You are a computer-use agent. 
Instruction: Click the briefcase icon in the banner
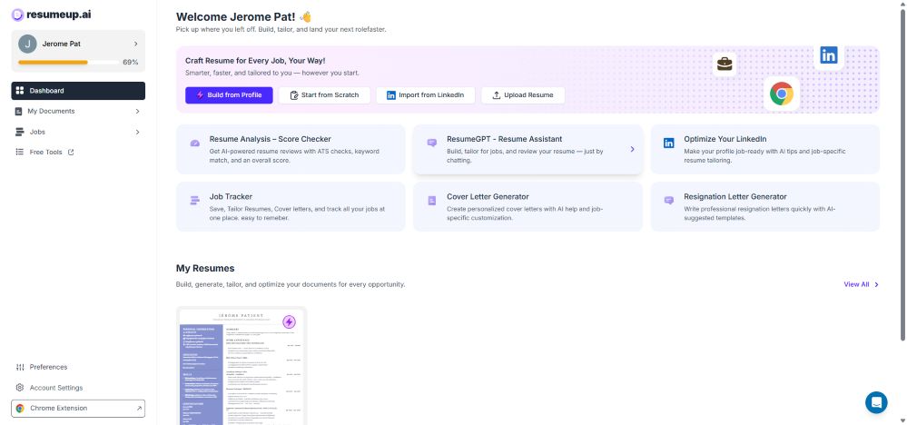click(x=725, y=64)
